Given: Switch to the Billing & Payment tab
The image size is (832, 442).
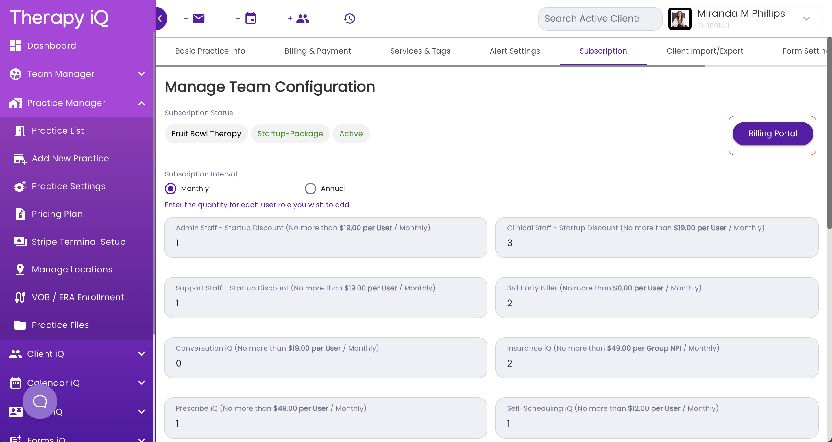Looking at the screenshot, I should [318, 51].
